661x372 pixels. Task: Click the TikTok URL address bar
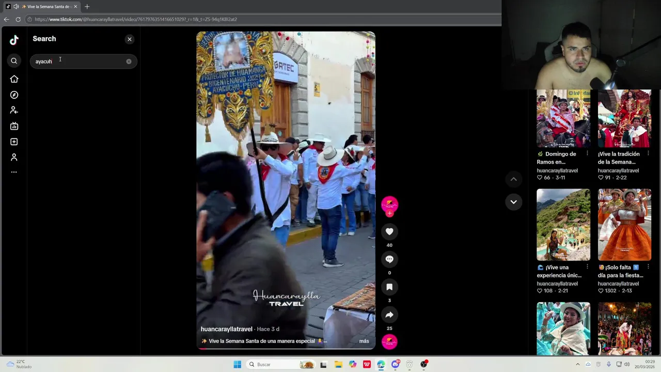263,19
